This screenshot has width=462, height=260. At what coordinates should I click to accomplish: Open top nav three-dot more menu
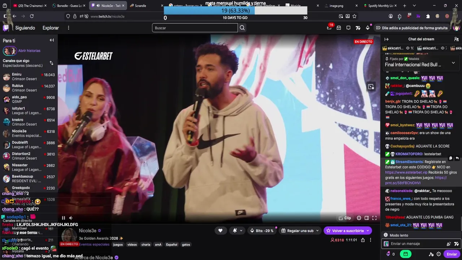coord(69,28)
